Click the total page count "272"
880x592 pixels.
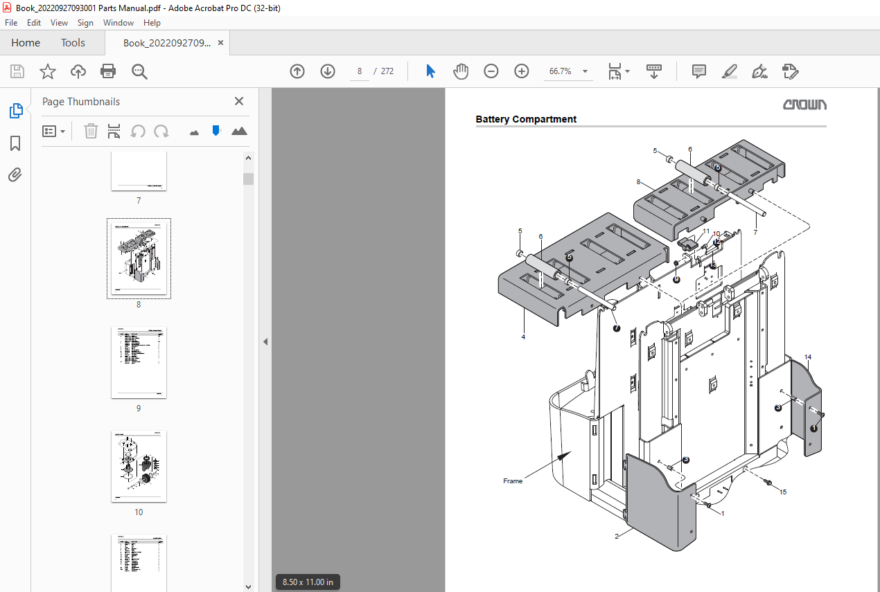387,71
